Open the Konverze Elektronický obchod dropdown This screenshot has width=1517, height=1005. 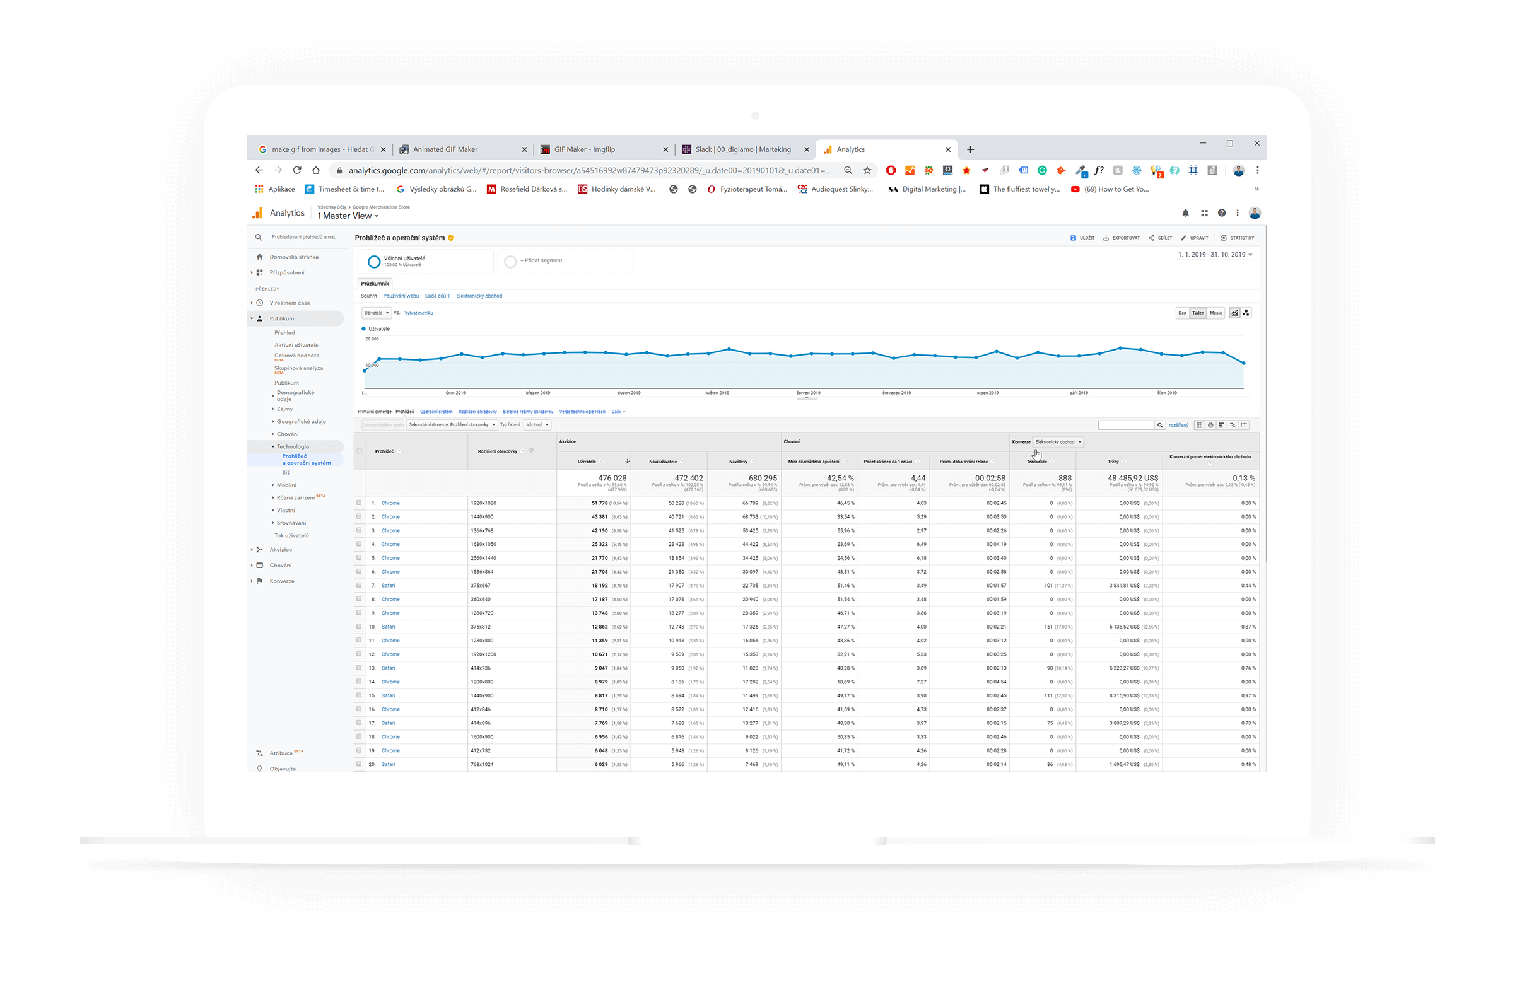click(x=1058, y=441)
